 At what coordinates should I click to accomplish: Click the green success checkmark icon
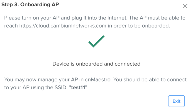(97, 41)
